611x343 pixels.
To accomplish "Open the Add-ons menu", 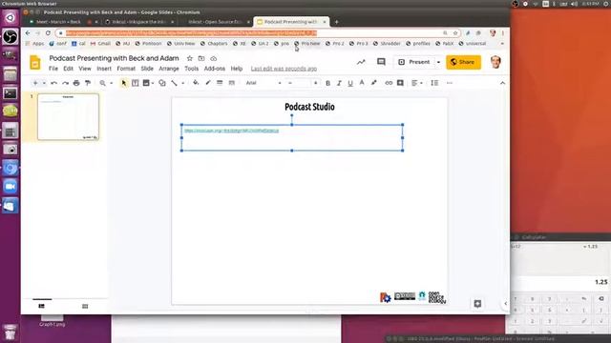I will (215, 69).
